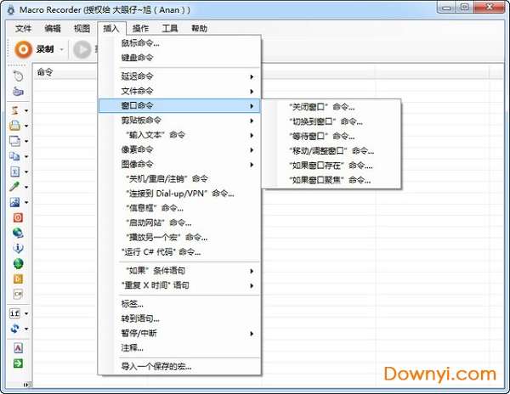
Task: Close the open 插入 menu
Action: (x=111, y=29)
